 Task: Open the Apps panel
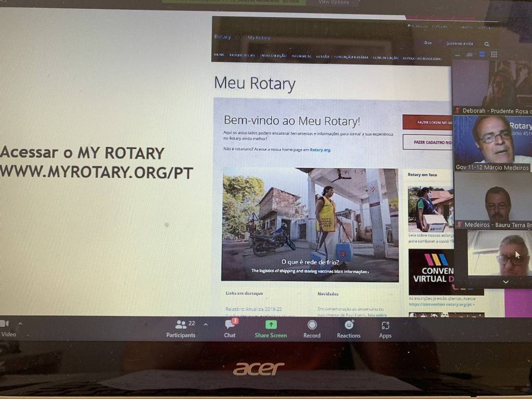385,328
